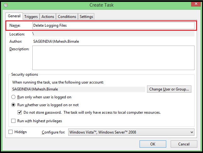Click the Location value backslash
Screen dimensions: 203x153
pos(33,34)
